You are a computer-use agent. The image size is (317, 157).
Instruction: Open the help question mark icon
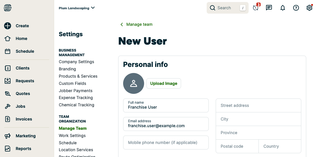[296, 8]
